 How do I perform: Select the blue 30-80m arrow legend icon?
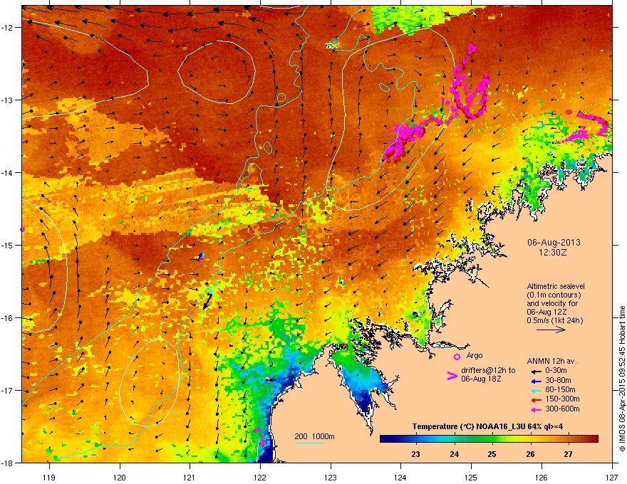coord(535,381)
